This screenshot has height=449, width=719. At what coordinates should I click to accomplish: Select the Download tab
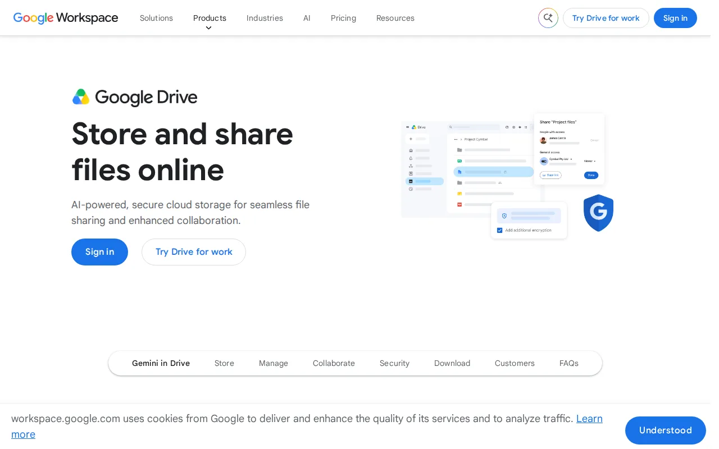coord(452,363)
